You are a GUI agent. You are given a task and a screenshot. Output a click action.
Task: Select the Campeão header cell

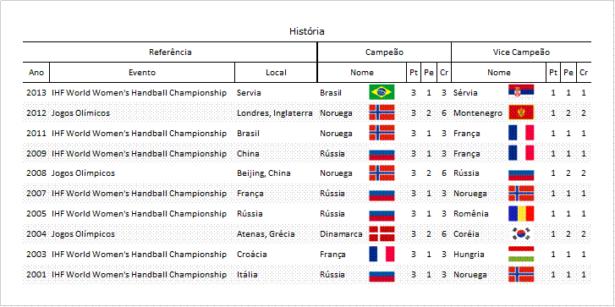click(384, 52)
